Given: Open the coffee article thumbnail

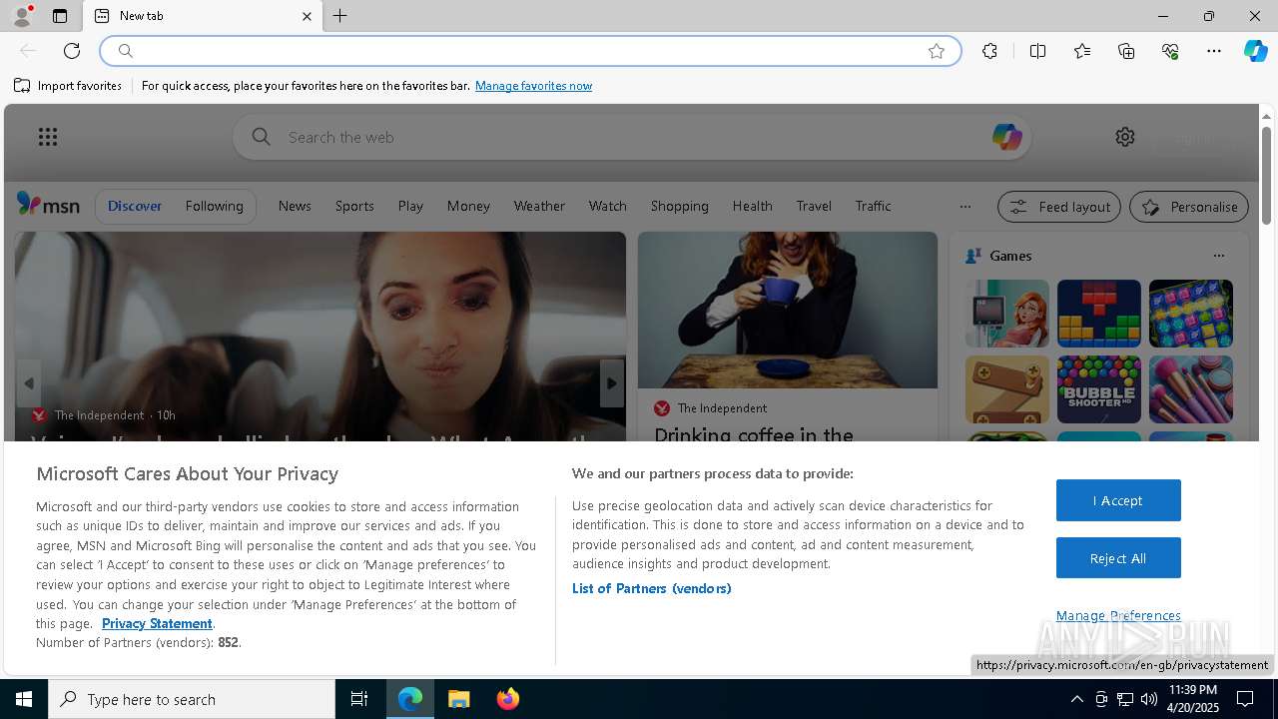Looking at the screenshot, I should tap(788, 311).
